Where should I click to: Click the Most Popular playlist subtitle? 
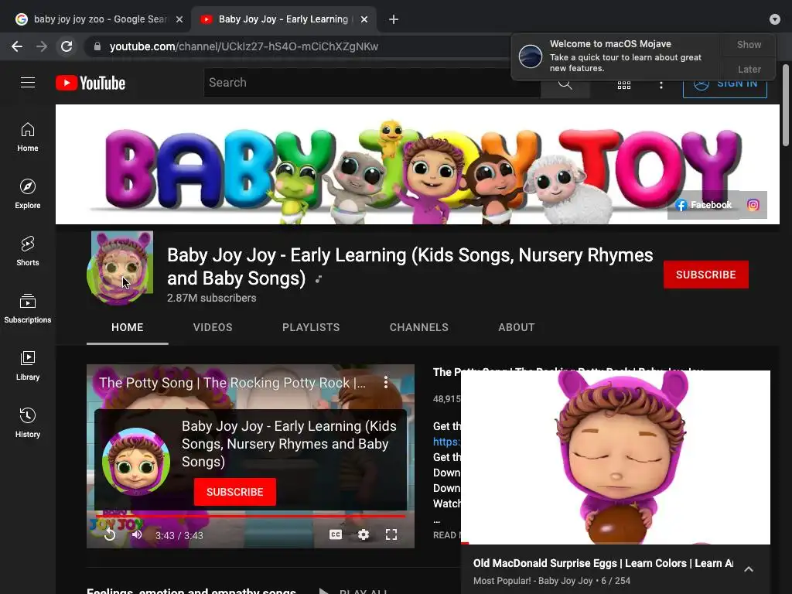(x=551, y=581)
